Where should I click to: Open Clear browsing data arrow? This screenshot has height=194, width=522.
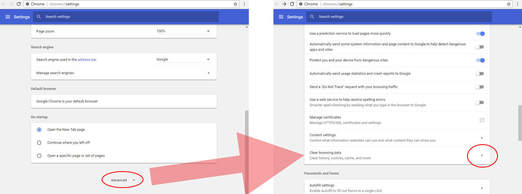coord(482,155)
